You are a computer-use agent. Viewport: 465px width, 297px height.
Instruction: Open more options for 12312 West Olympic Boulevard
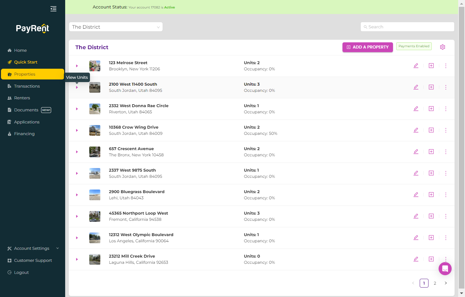(x=446, y=238)
